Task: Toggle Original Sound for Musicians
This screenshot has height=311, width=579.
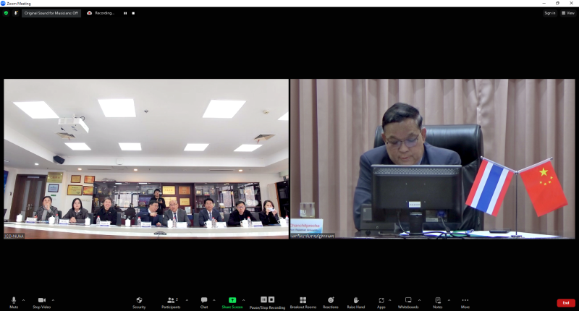Action: [51, 13]
